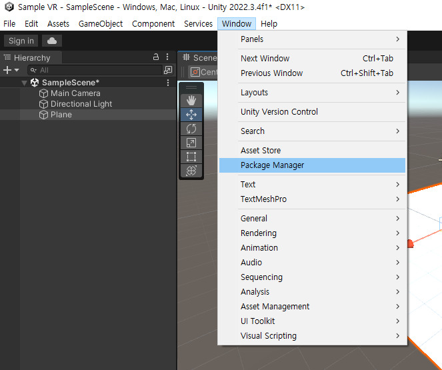Select Unity Version Control entry
This screenshot has width=442, height=370.
pos(312,112)
